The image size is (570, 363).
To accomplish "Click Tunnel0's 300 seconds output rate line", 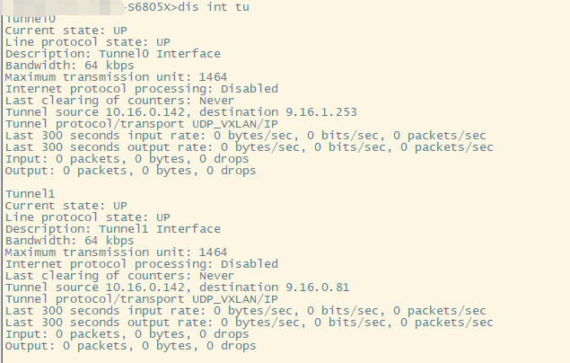I will pos(249,147).
